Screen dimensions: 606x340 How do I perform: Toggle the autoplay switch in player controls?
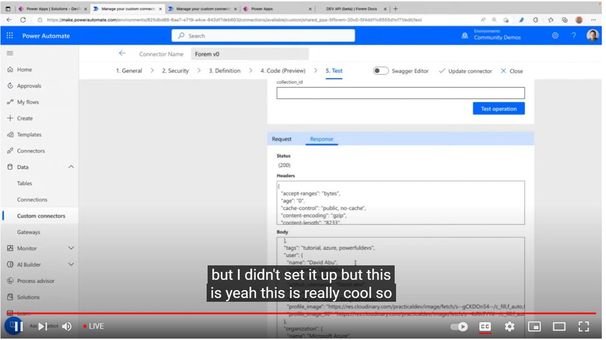click(459, 326)
